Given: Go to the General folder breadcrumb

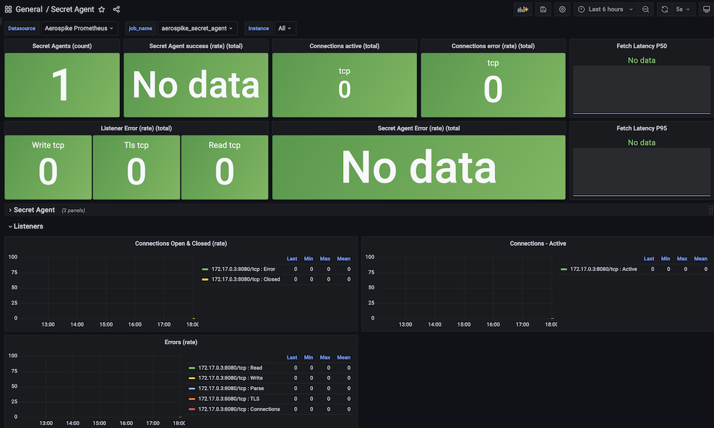Looking at the screenshot, I should [x=29, y=9].
